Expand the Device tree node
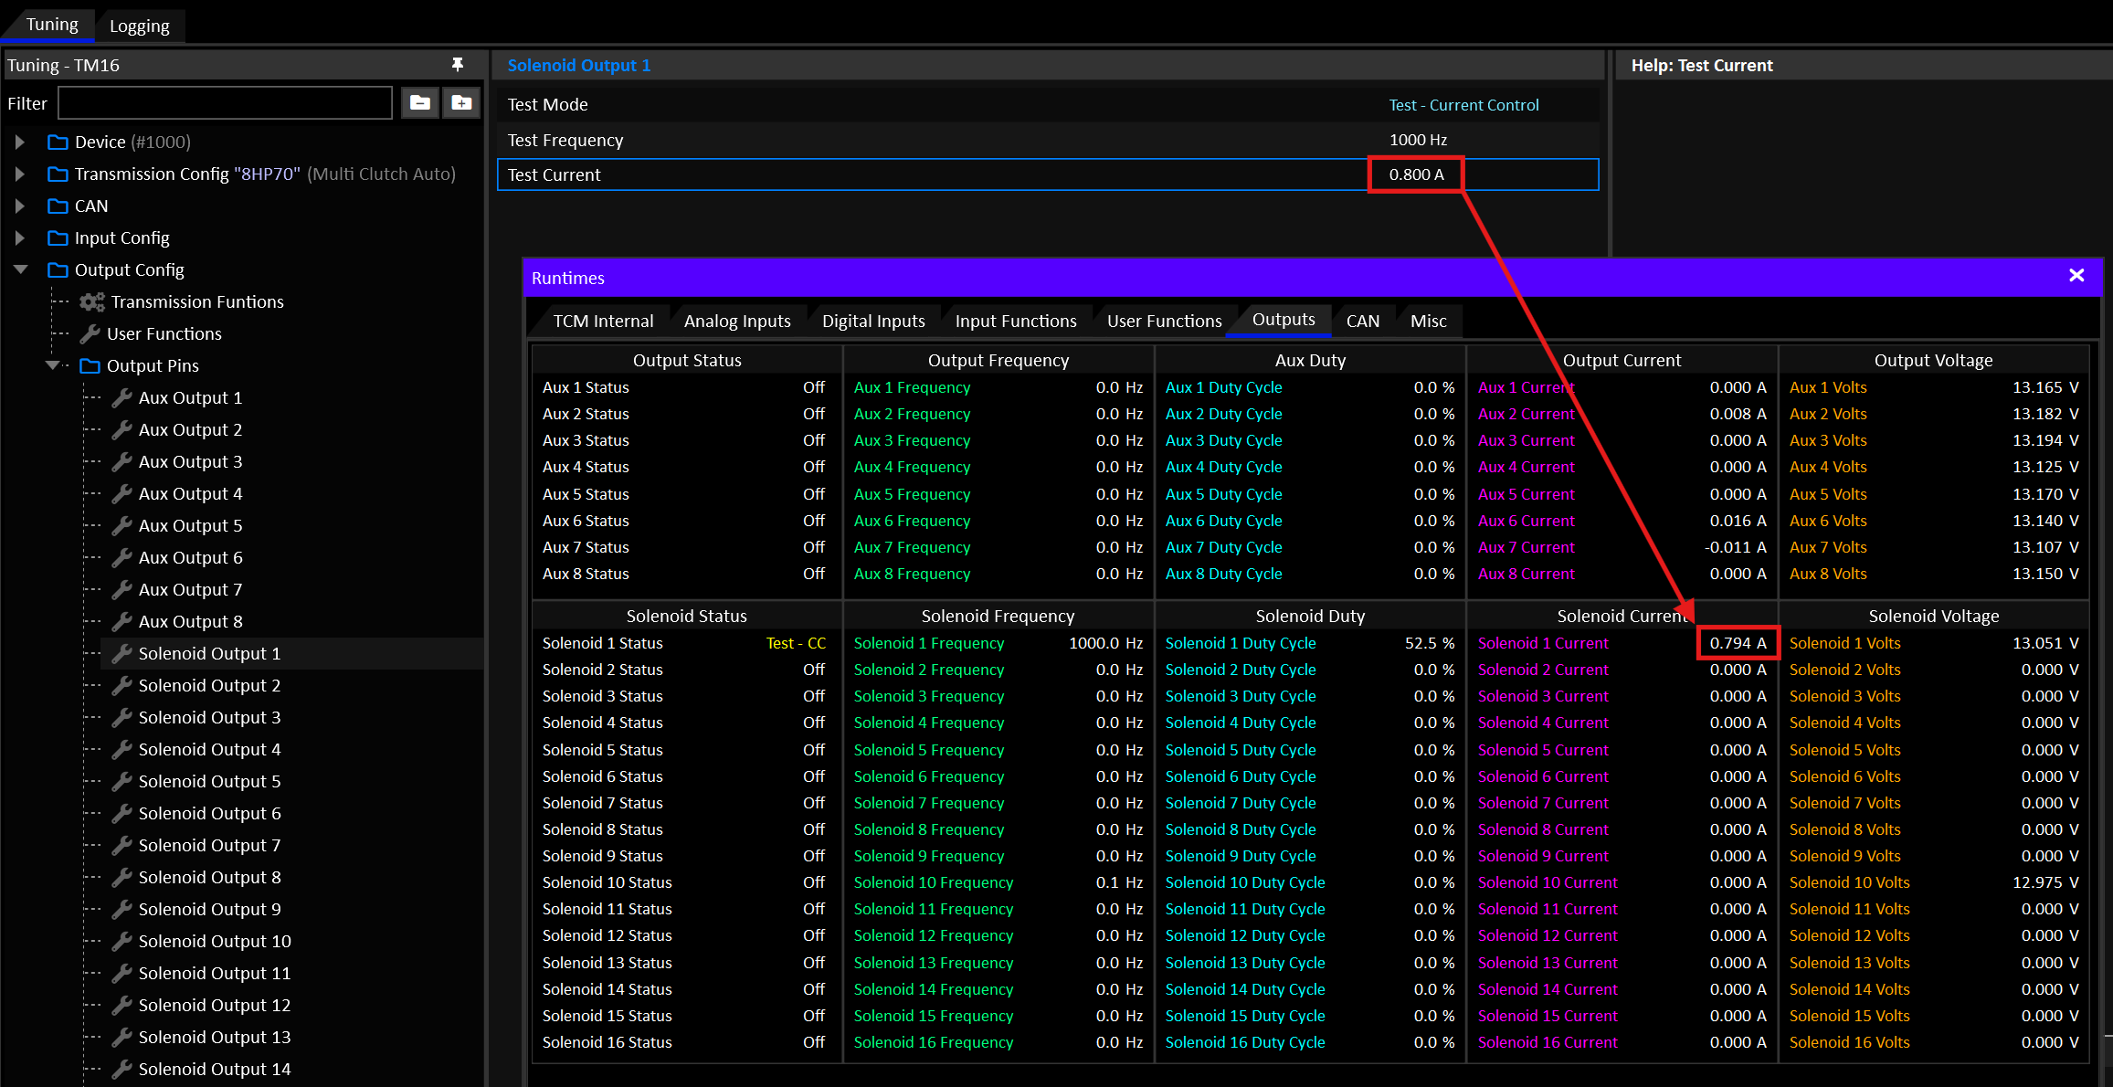Screen dimensions: 2113x1087 click(x=19, y=142)
